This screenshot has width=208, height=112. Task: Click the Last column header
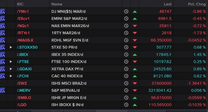tap(167, 4)
